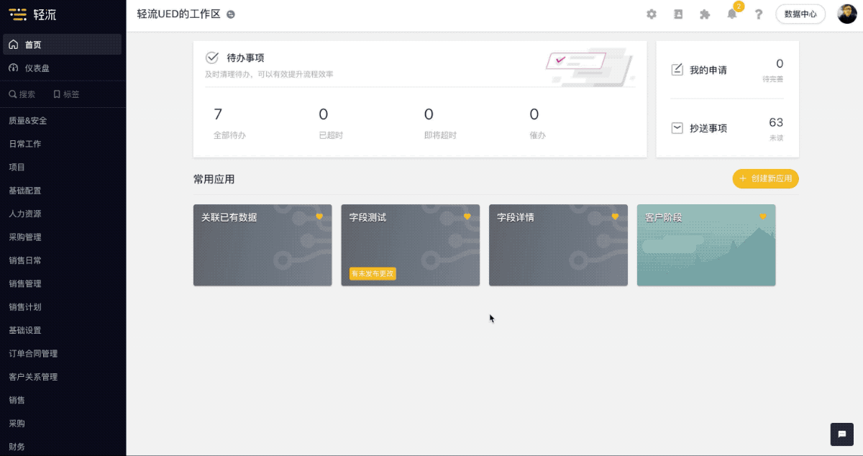
Task: Switch to the 标签 tab
Action: point(67,94)
